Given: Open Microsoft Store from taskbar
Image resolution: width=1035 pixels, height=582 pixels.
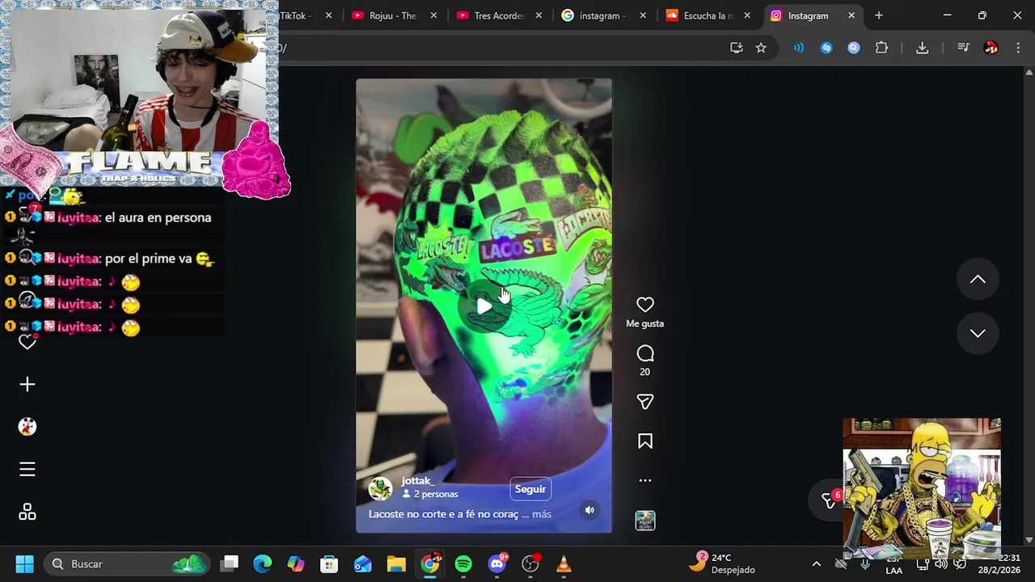Looking at the screenshot, I should [329, 564].
